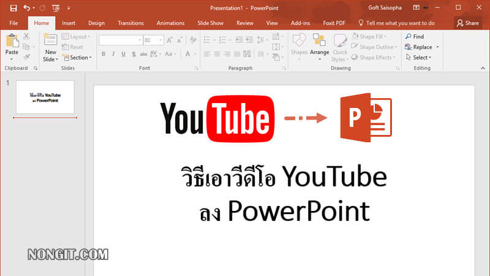Open the Clipboard dialog launcher
490x276 pixels.
36,68
